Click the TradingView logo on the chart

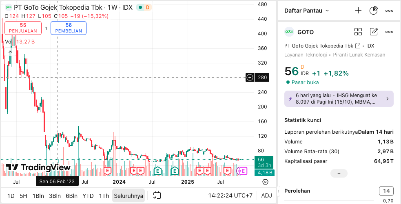pos(38,167)
